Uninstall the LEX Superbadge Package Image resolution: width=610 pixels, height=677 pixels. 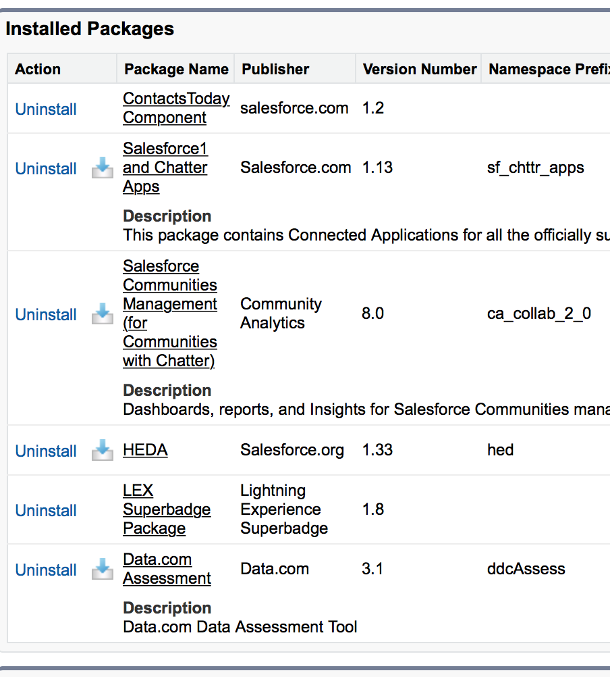tap(46, 511)
